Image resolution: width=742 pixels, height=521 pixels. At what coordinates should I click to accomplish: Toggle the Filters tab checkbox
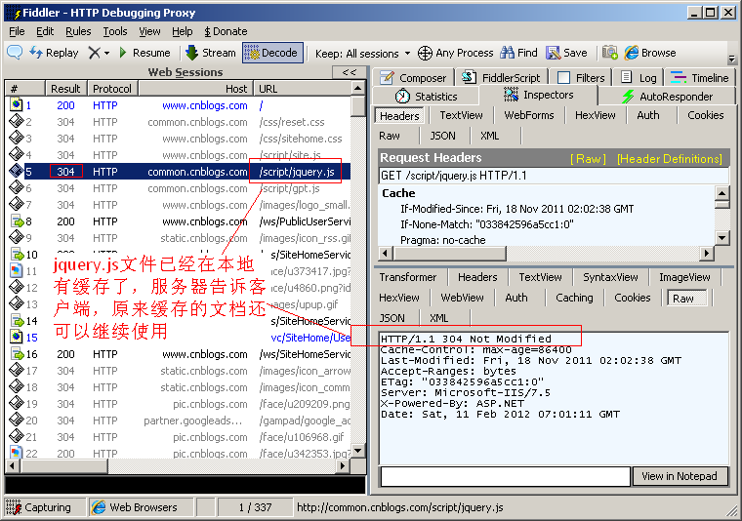click(x=563, y=78)
